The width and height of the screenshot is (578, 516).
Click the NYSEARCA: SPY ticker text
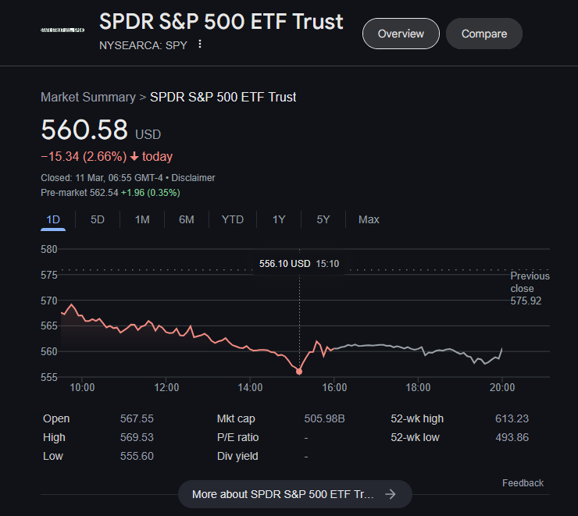click(x=143, y=45)
